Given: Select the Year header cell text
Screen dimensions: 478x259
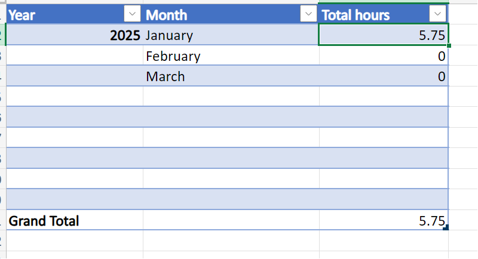Looking at the screenshot, I should pos(22,15).
